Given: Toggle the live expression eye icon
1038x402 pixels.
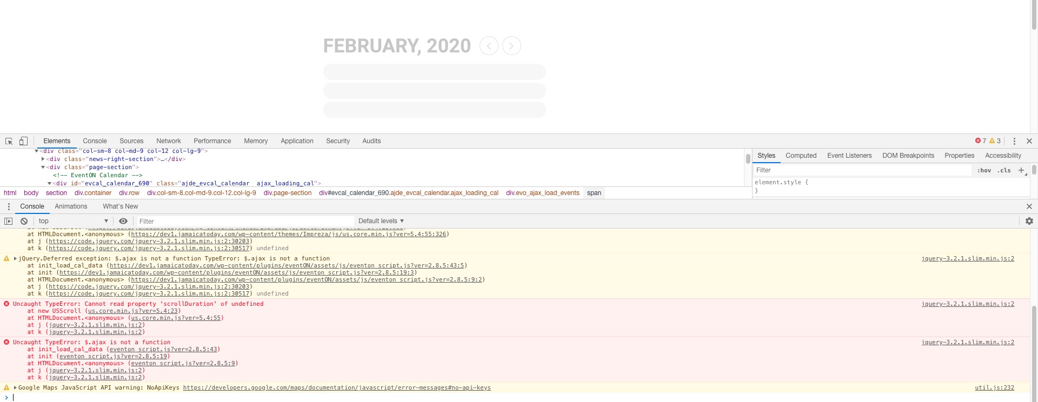Looking at the screenshot, I should 123,221.
